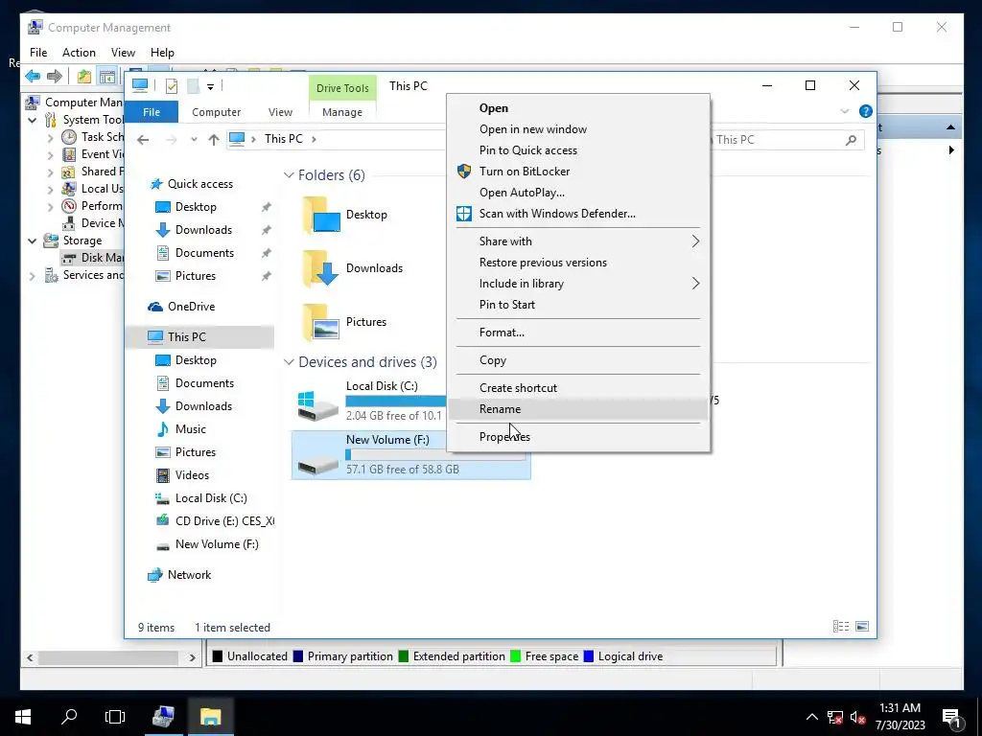Switch to the Computer ribbon tab
982x736 pixels.
[x=216, y=112]
